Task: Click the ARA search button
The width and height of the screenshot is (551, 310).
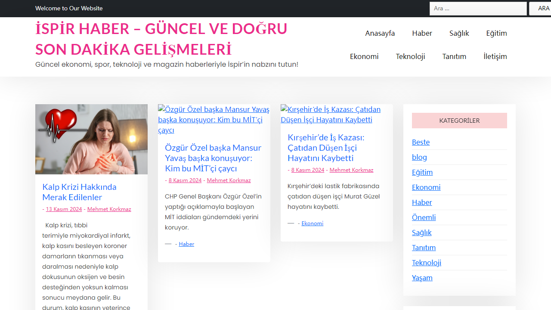Action: [543, 8]
